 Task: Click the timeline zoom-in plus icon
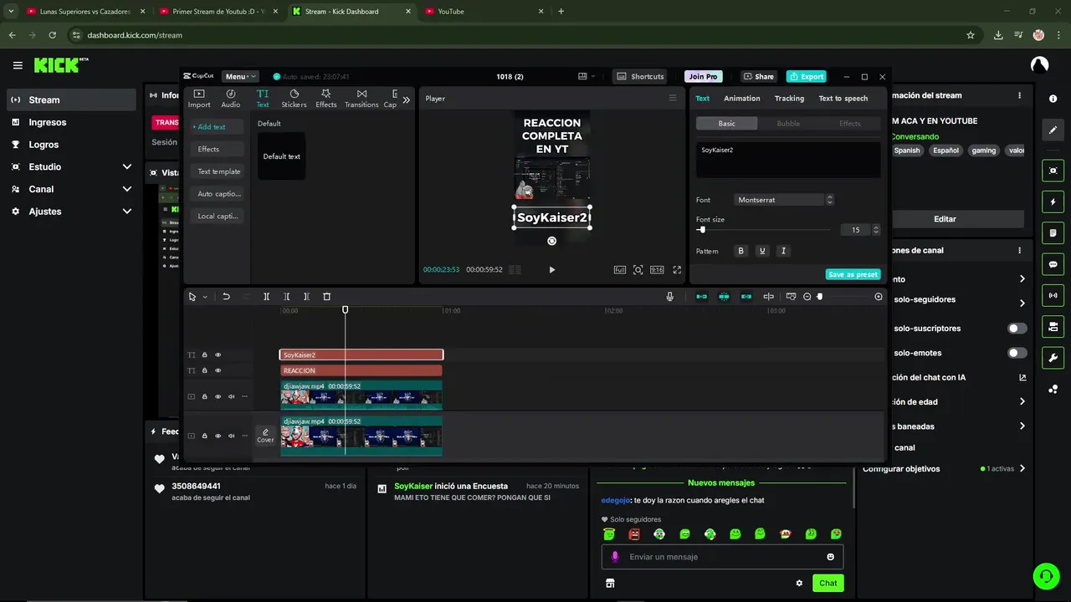879,297
